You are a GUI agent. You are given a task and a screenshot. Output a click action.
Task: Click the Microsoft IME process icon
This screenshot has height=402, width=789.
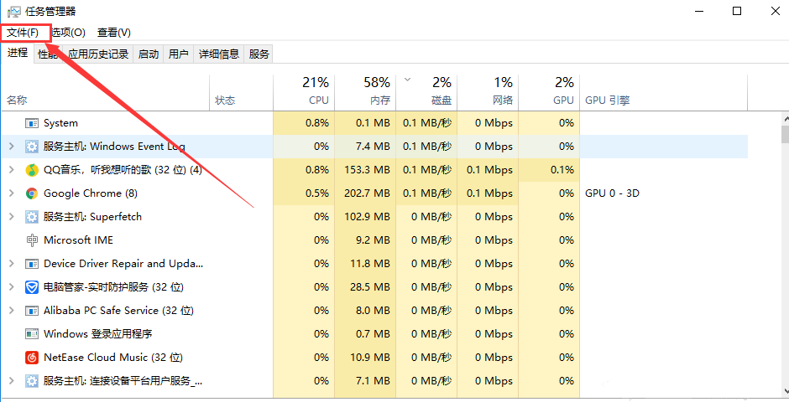(x=32, y=240)
